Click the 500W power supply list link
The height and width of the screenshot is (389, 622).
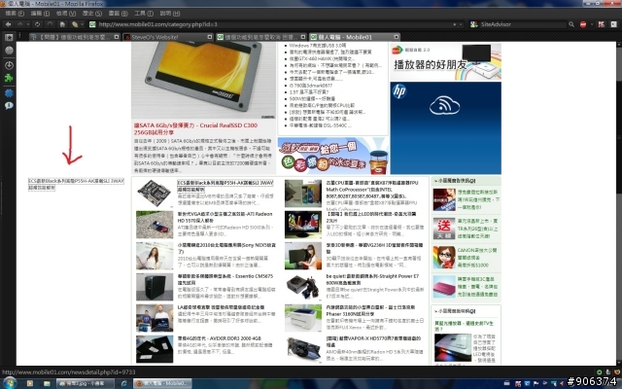point(312,98)
